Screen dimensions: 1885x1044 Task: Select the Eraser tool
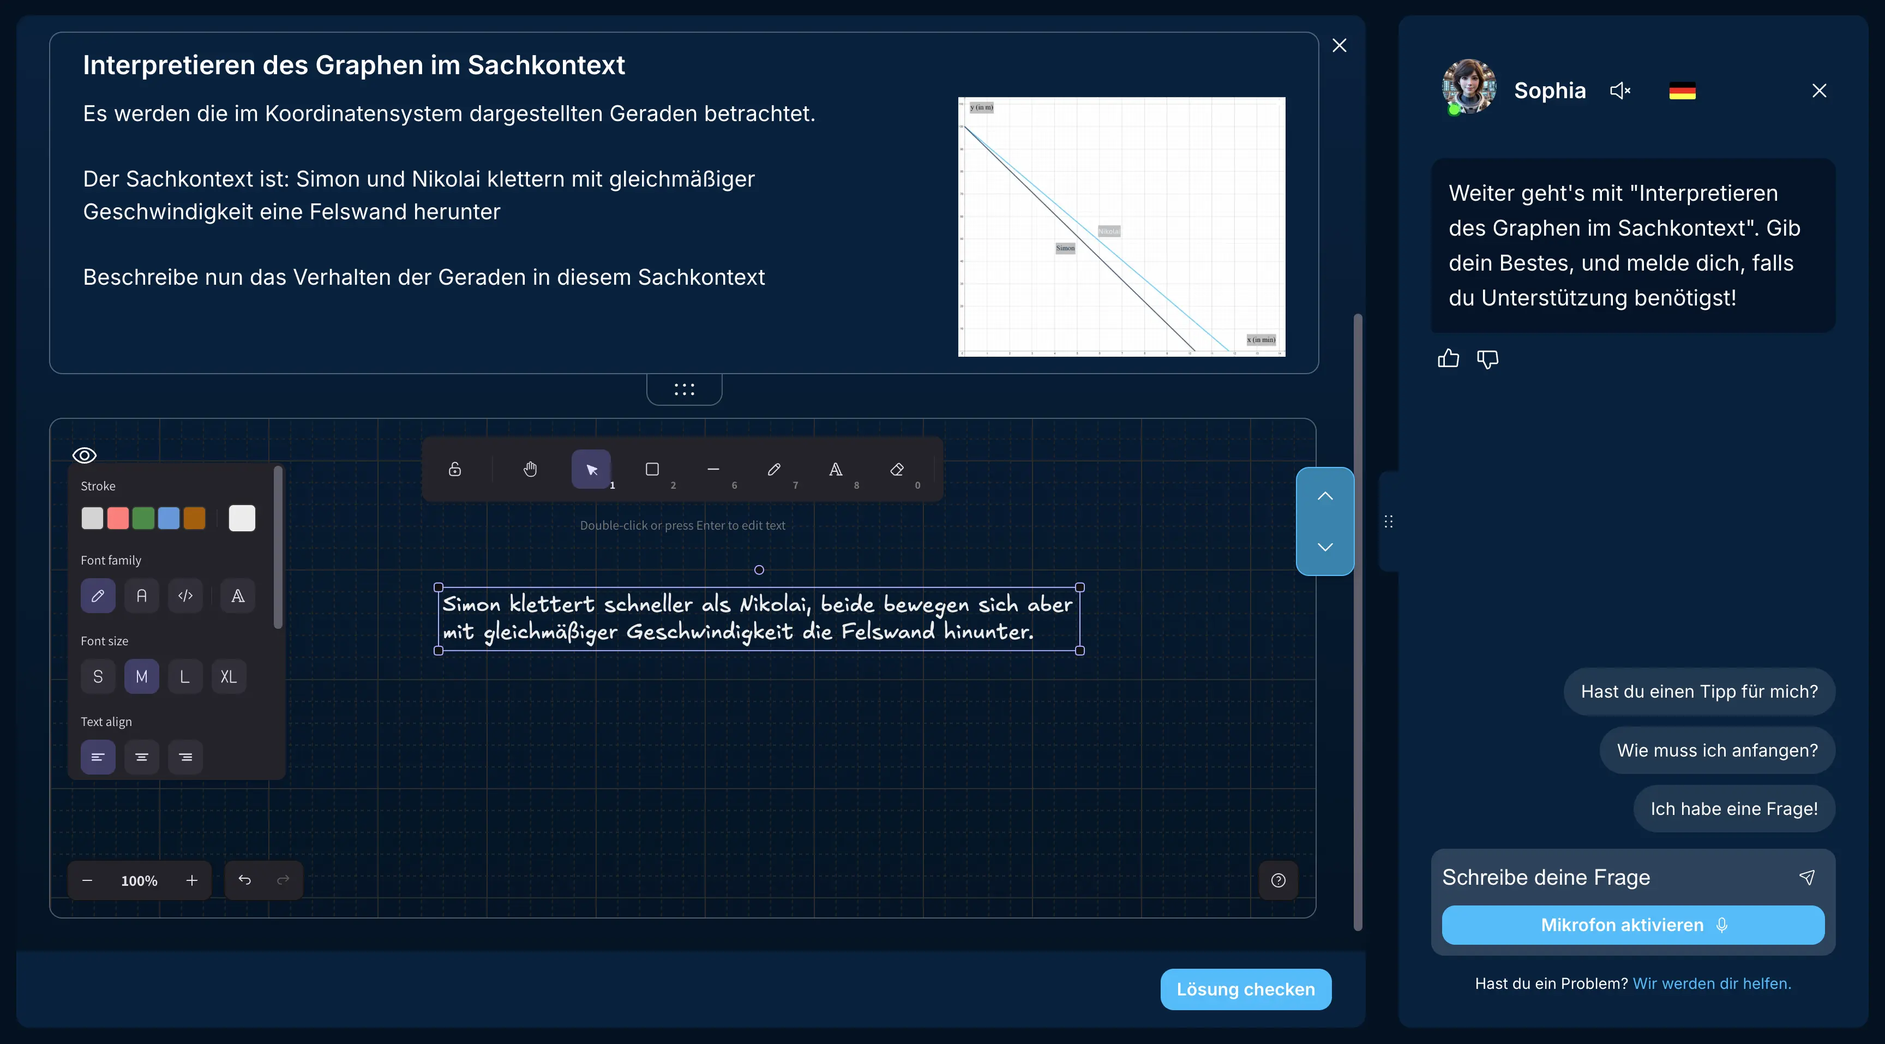pyautogui.click(x=896, y=469)
